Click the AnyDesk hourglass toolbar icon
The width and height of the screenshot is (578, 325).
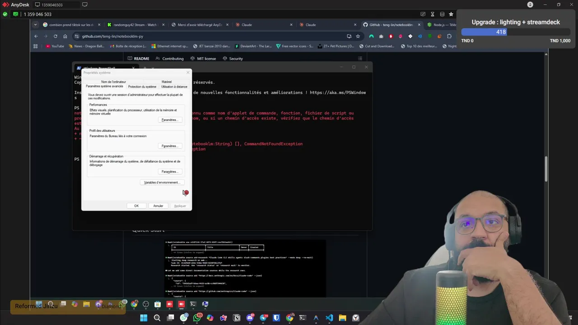(x=432, y=14)
